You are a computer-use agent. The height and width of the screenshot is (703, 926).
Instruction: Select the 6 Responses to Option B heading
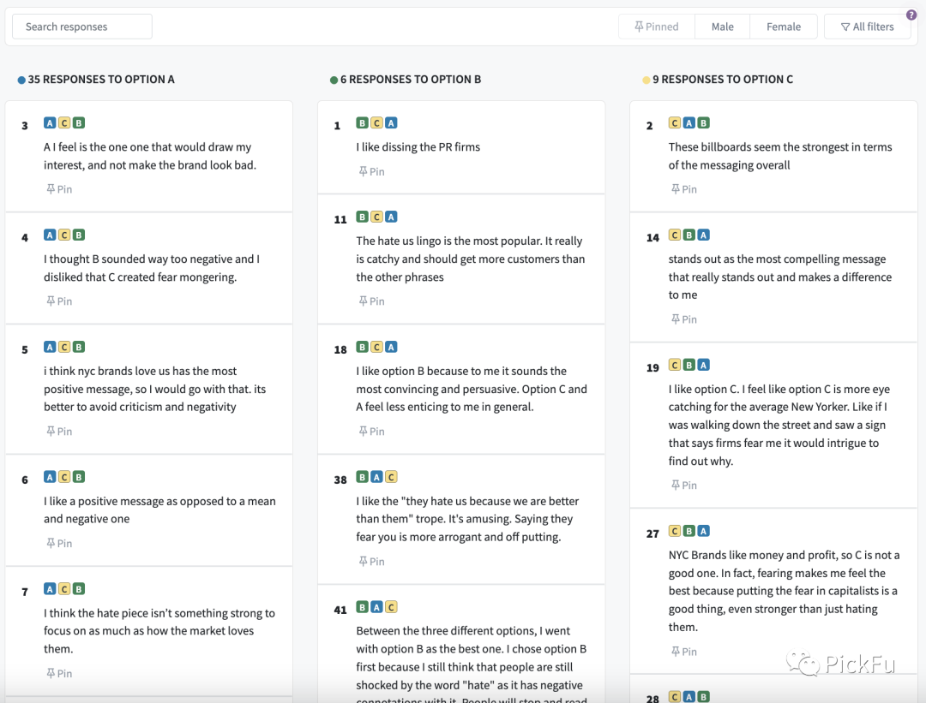410,80
